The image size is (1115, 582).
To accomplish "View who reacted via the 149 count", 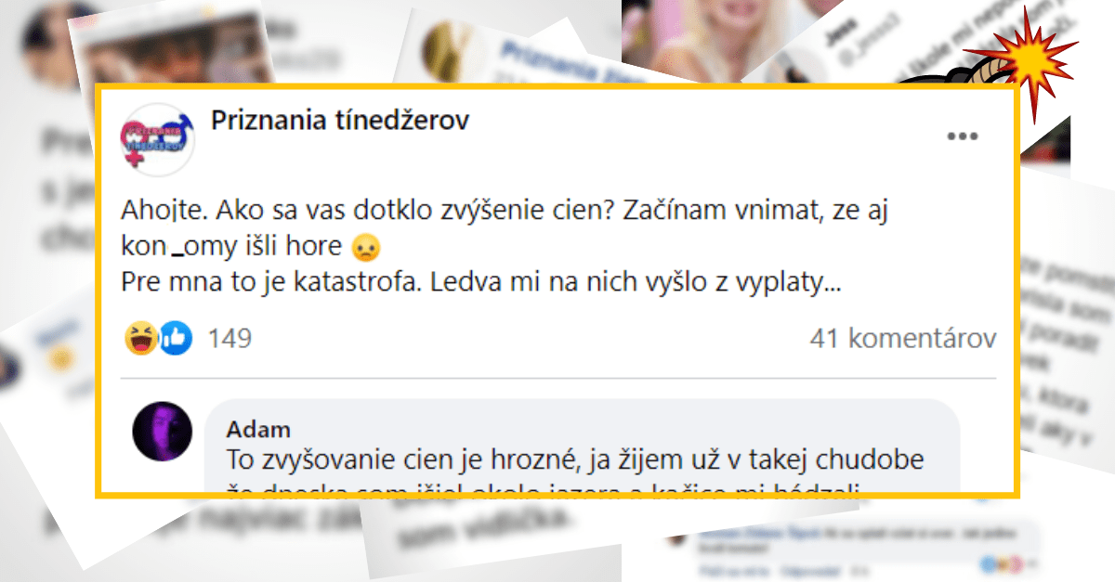I will click(230, 339).
